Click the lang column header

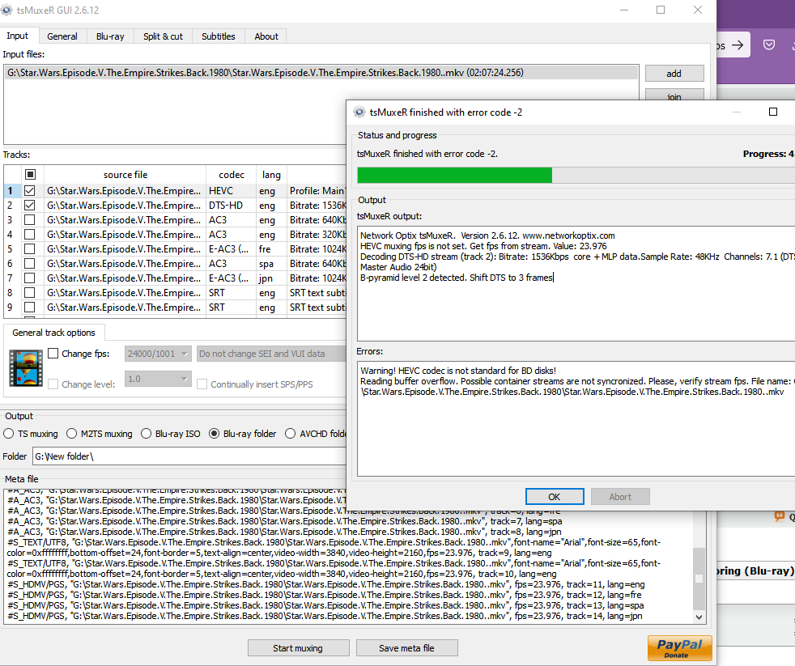(x=271, y=174)
